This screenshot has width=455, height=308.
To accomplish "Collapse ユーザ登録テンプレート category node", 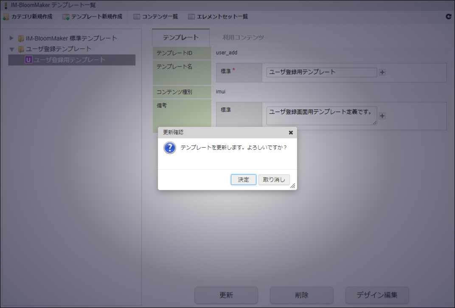I will click(11, 49).
